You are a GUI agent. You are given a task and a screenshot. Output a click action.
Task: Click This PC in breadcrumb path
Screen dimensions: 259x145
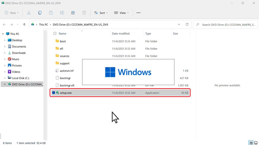pos(43,25)
